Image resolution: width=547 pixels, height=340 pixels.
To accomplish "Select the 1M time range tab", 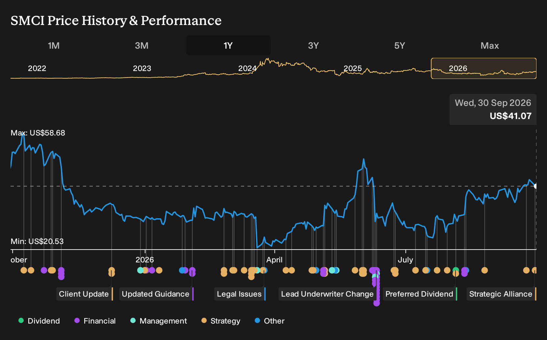I will coord(54,45).
